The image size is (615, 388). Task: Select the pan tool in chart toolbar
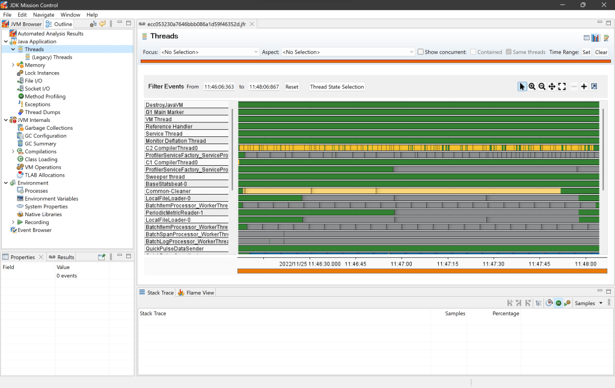552,86
